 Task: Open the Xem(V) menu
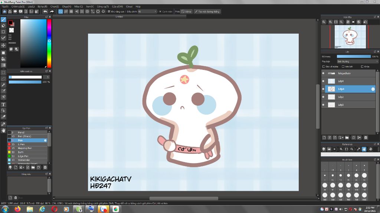90,7
